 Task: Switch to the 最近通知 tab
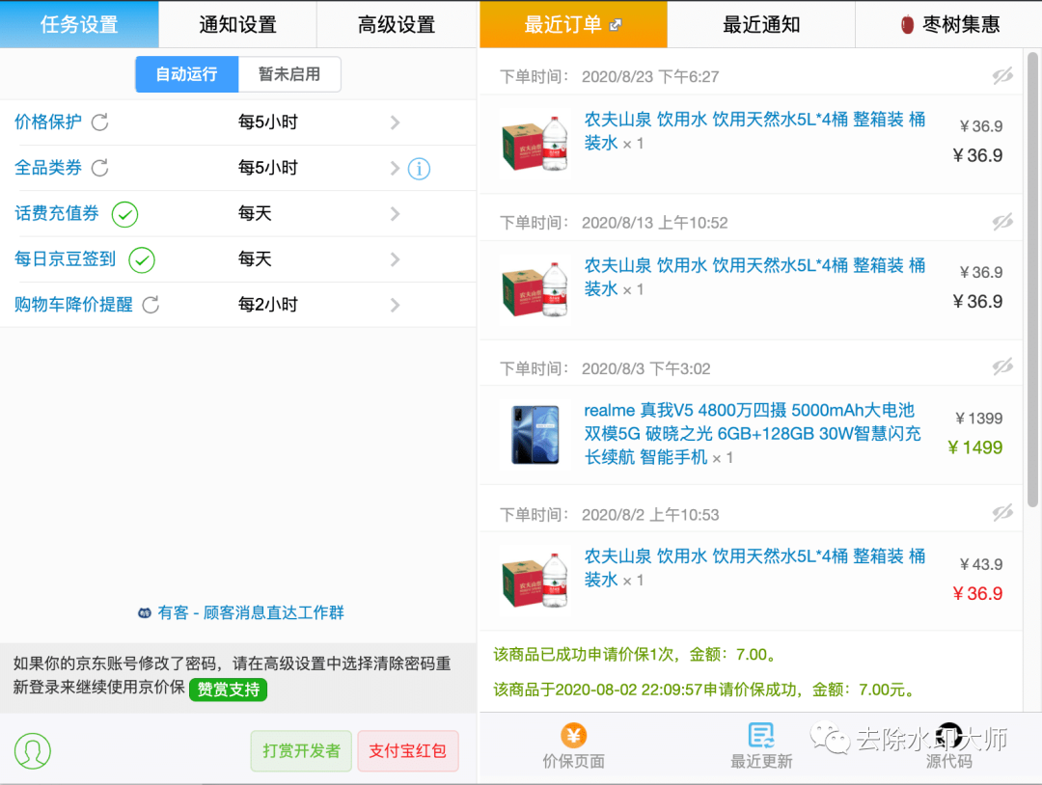pos(761,24)
